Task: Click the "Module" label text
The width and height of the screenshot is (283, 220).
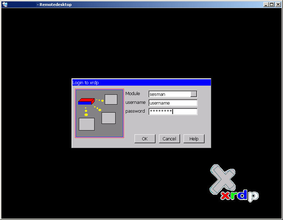Action: [133, 94]
